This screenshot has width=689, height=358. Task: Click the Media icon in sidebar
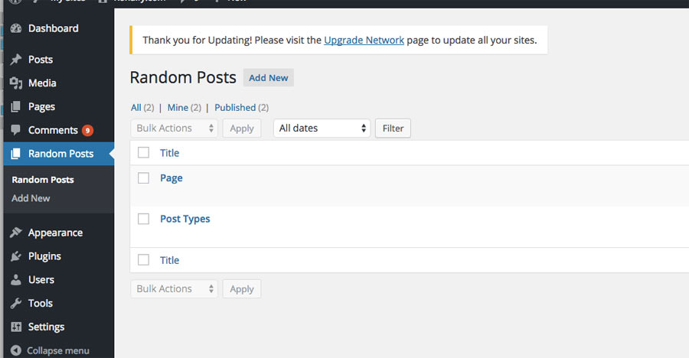[16, 83]
